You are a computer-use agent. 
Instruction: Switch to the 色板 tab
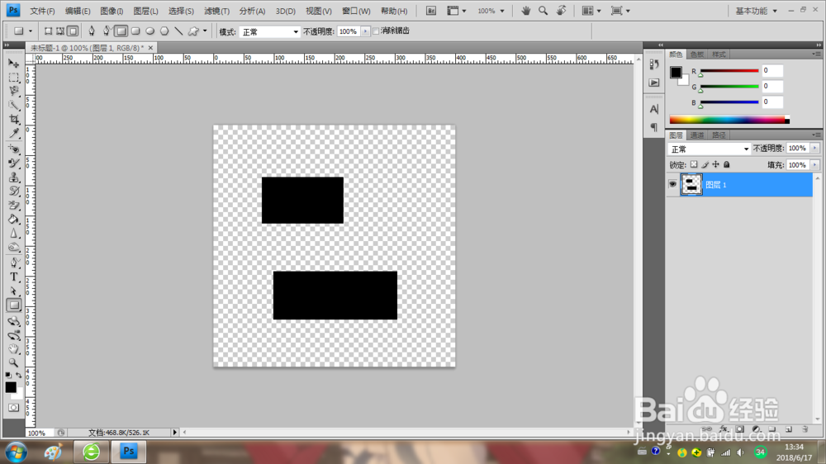click(x=697, y=54)
